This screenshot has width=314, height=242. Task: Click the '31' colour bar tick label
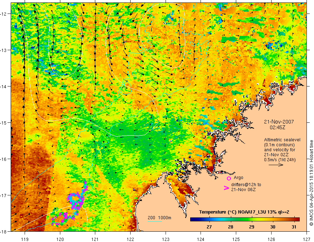point(294,227)
